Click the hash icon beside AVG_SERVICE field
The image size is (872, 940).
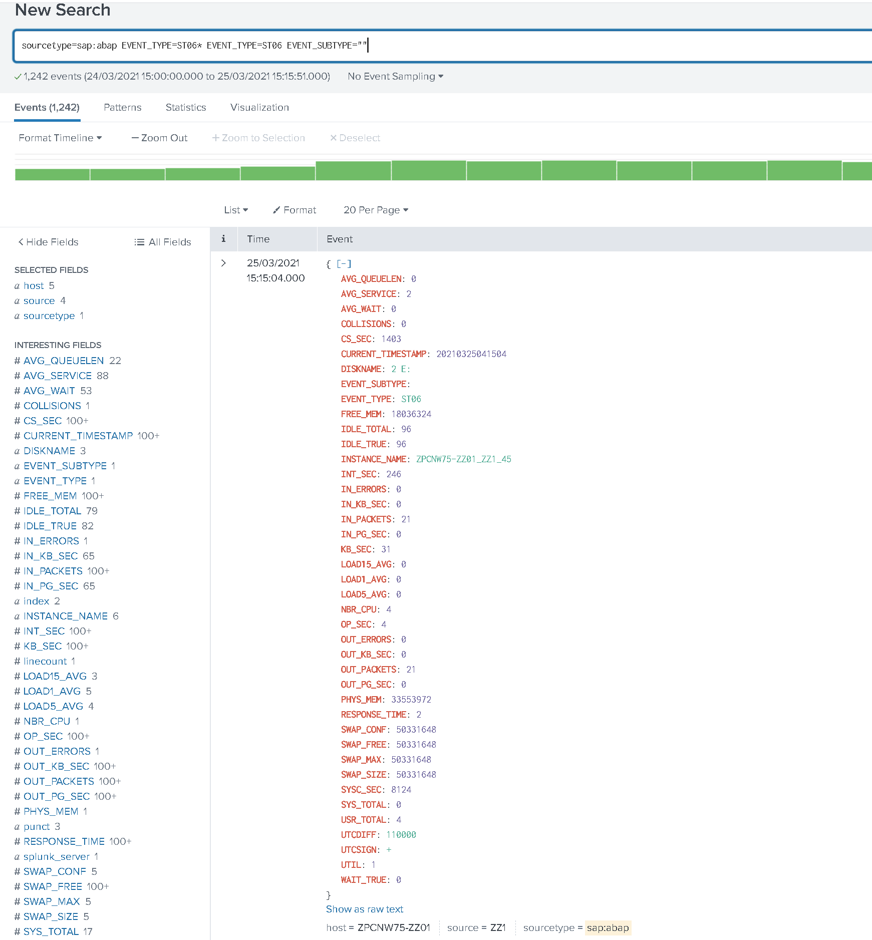(17, 376)
